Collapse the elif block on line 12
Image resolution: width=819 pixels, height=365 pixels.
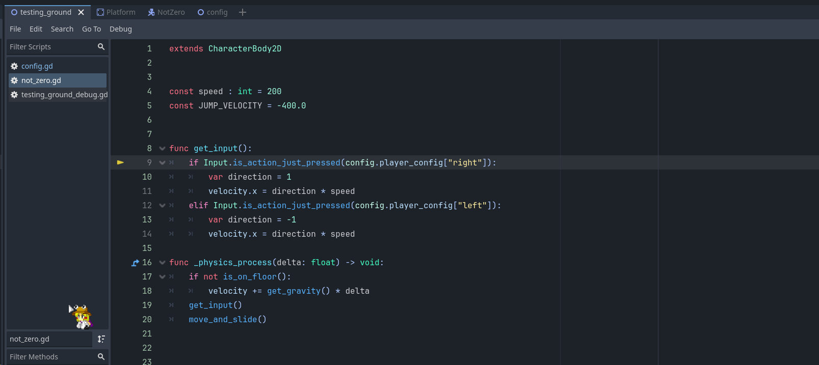point(162,206)
